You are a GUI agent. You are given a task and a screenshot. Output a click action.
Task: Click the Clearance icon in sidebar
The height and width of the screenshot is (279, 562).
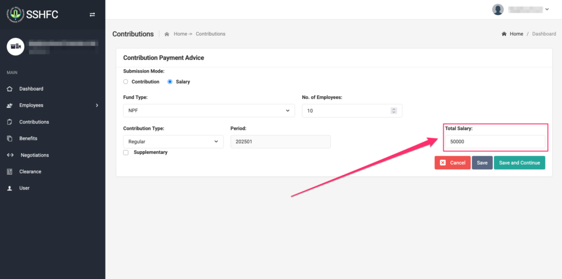[x=9, y=171]
